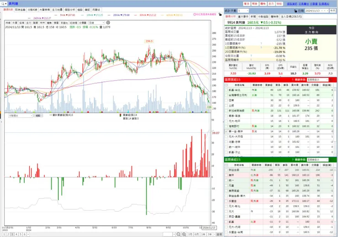Screen dimensions: 338x237
Task: Click the zoom out magnifier below chart
Action: pyautogui.click(x=179, y=234)
